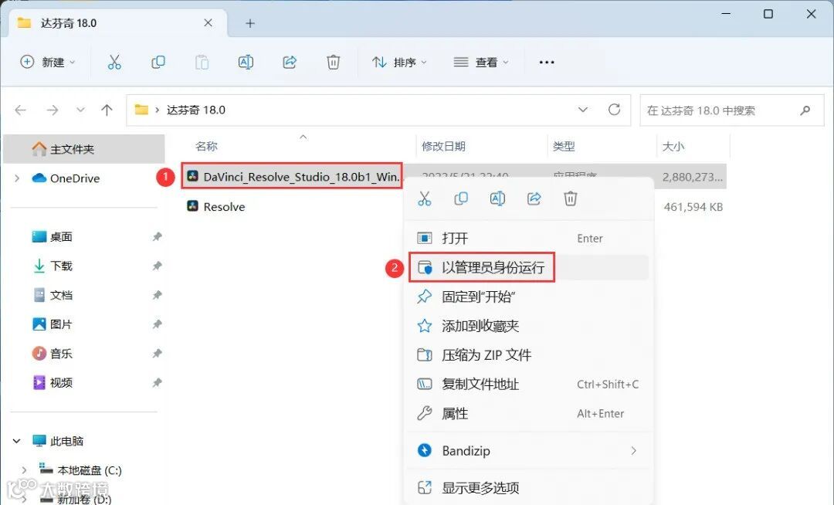Expand the OneDrive tree node
This screenshot has height=505, width=834.
click(17, 178)
